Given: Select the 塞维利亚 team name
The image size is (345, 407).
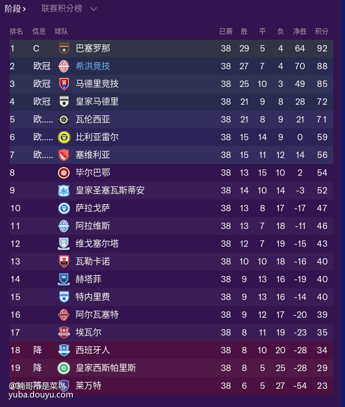Looking at the screenshot, I should tap(93, 155).
